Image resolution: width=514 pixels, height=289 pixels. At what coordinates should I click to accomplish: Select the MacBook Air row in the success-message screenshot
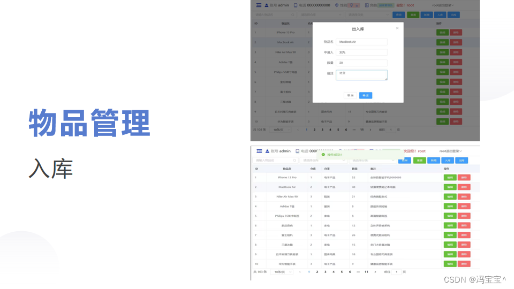[366, 187]
